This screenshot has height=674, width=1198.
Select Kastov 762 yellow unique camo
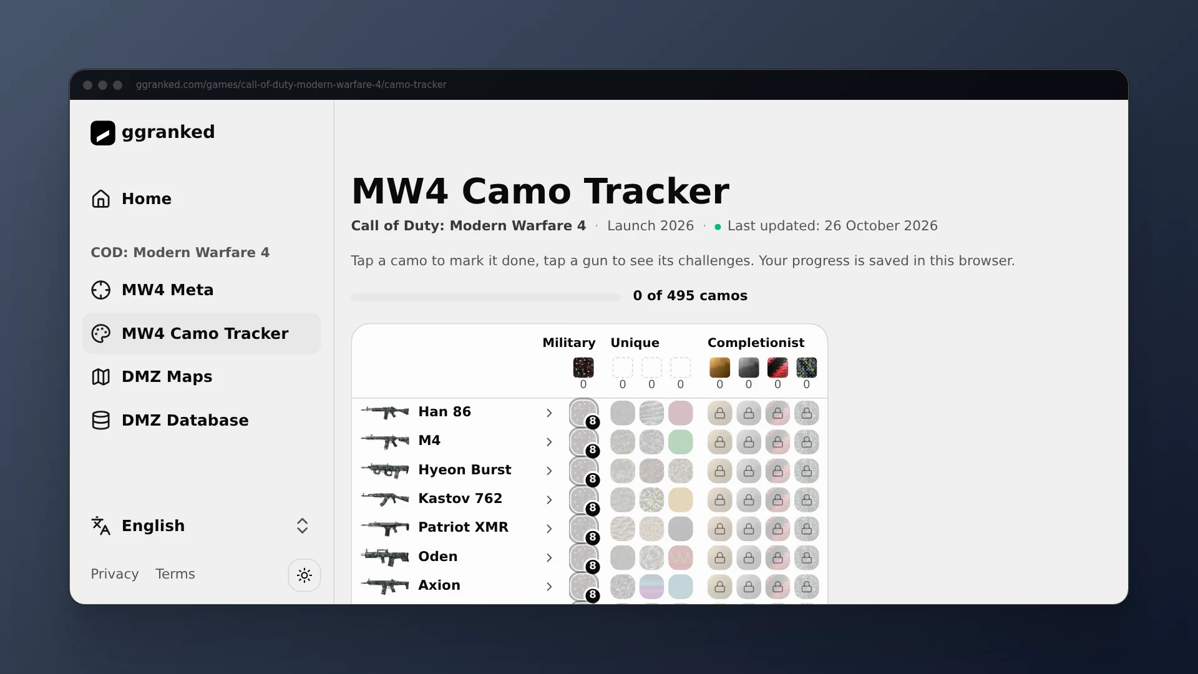pos(680,500)
